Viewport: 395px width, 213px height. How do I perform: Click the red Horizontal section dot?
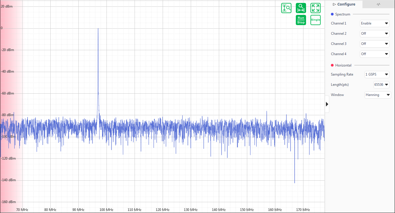(332, 65)
